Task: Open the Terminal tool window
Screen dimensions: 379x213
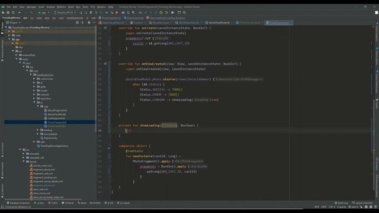Action: coord(68,203)
